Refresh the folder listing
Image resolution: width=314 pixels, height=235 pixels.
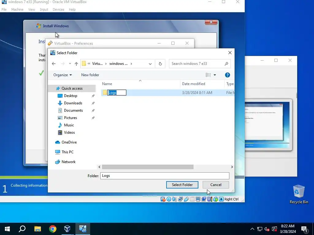160,64
